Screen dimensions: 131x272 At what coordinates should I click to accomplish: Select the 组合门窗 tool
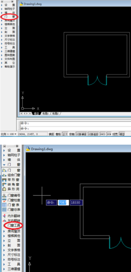point(11,175)
